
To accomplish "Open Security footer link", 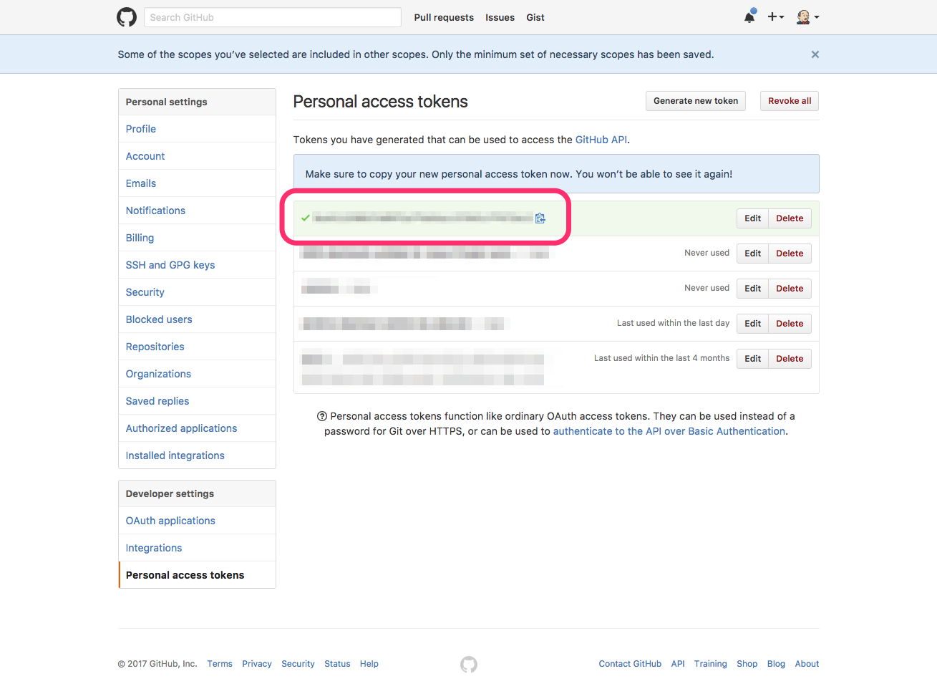I will (298, 664).
